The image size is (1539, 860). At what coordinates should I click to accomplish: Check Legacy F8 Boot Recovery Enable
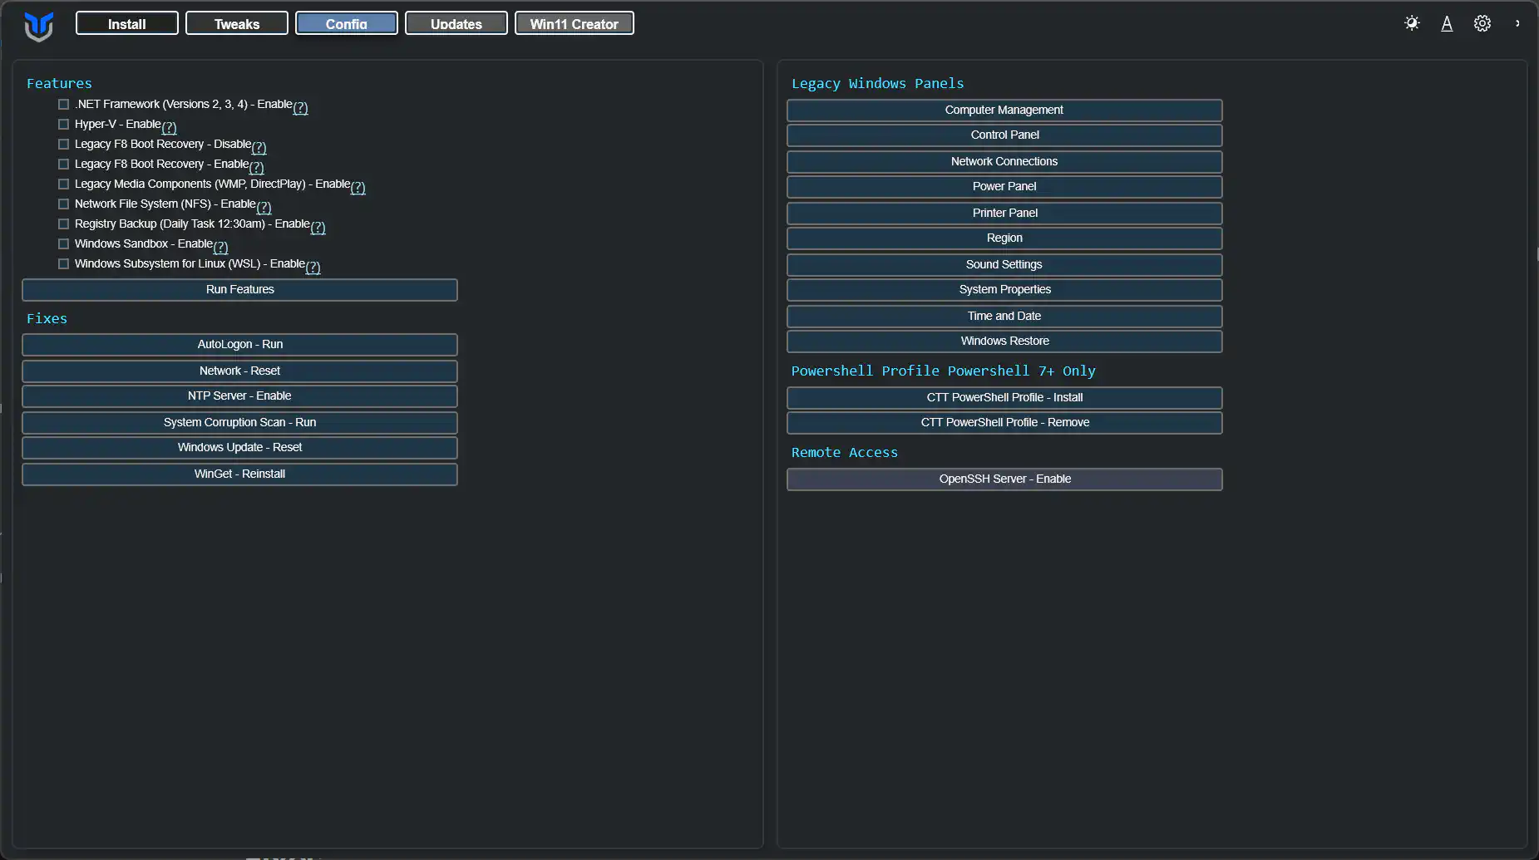tap(63, 164)
